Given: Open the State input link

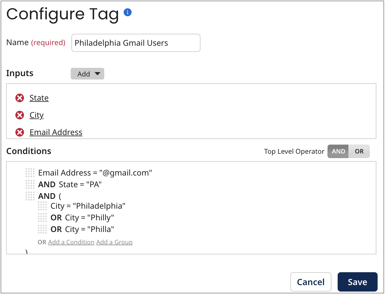Looking at the screenshot, I should pos(39,98).
